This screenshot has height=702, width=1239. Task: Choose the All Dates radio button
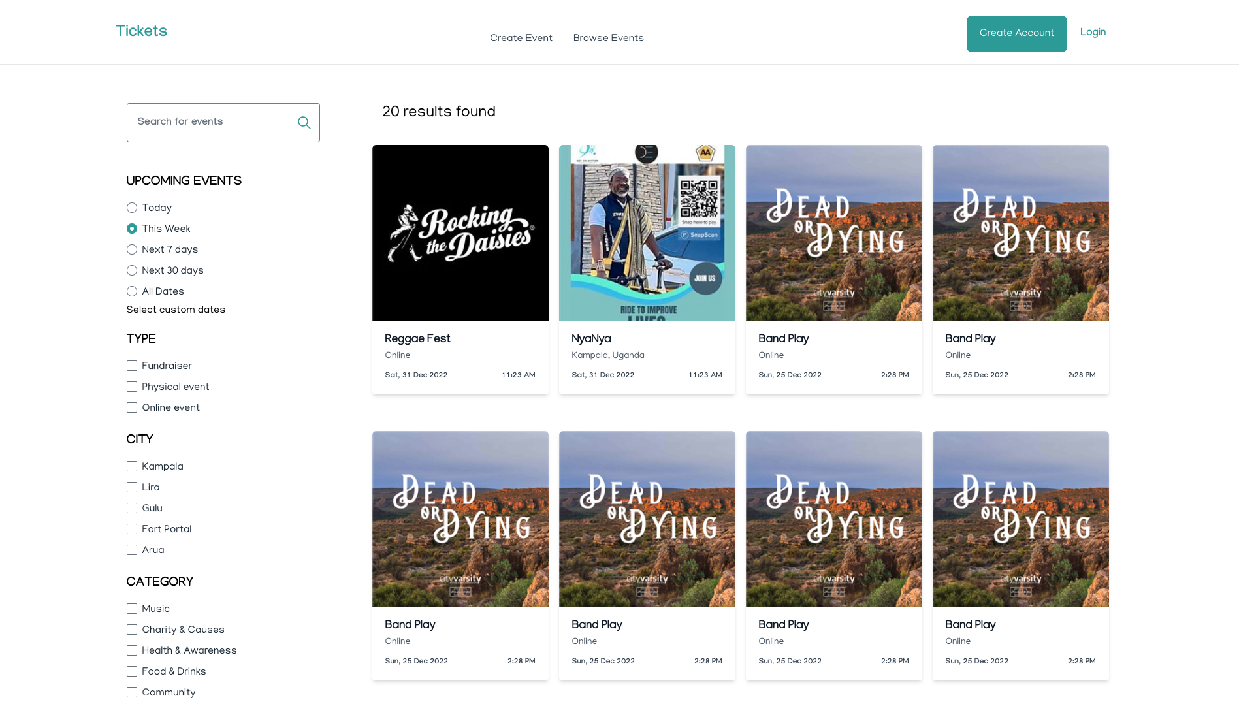coord(132,292)
